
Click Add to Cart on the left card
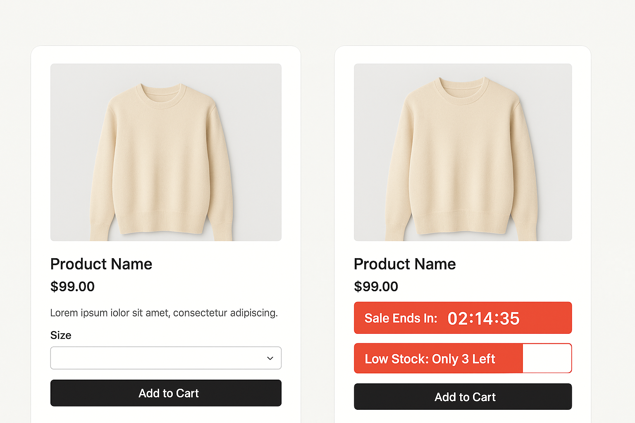pos(166,393)
